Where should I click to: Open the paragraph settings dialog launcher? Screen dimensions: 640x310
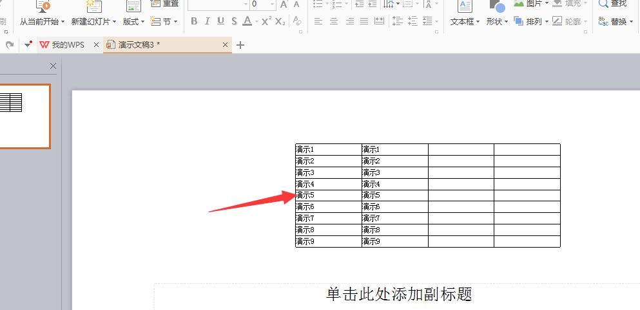click(436, 32)
